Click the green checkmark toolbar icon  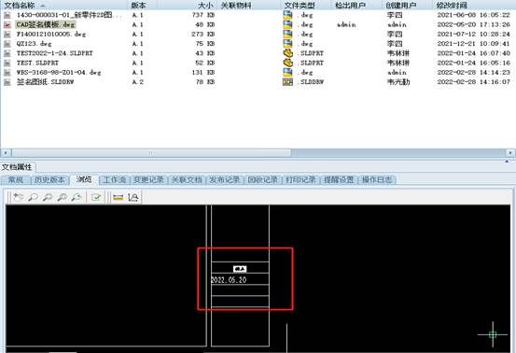96,197
